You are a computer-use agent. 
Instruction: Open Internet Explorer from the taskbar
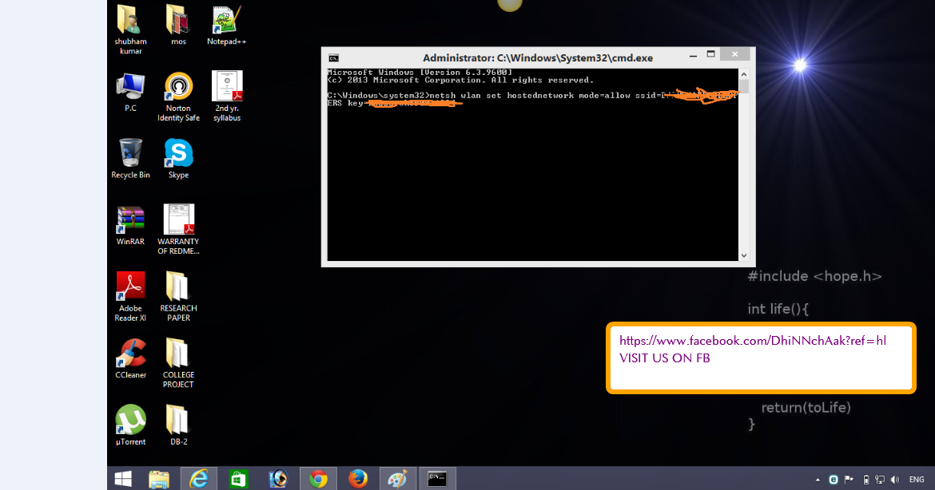[x=198, y=478]
